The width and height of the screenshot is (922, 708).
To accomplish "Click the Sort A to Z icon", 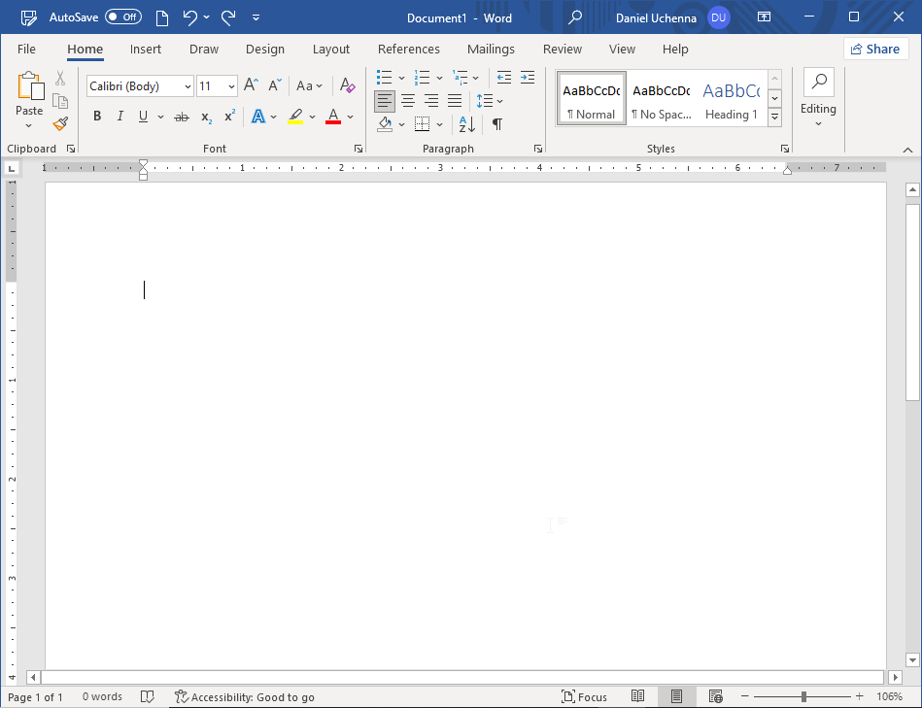I will point(467,124).
